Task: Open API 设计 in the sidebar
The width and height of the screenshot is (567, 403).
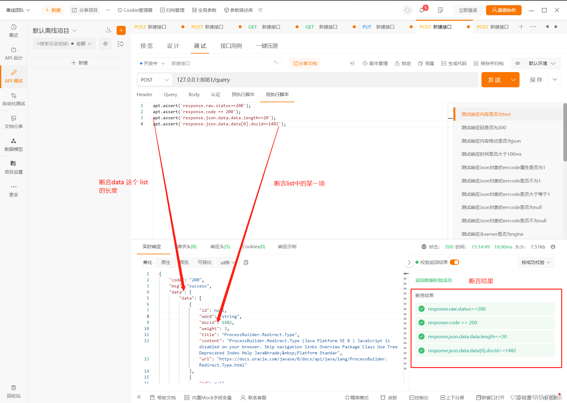Action: click(x=14, y=54)
